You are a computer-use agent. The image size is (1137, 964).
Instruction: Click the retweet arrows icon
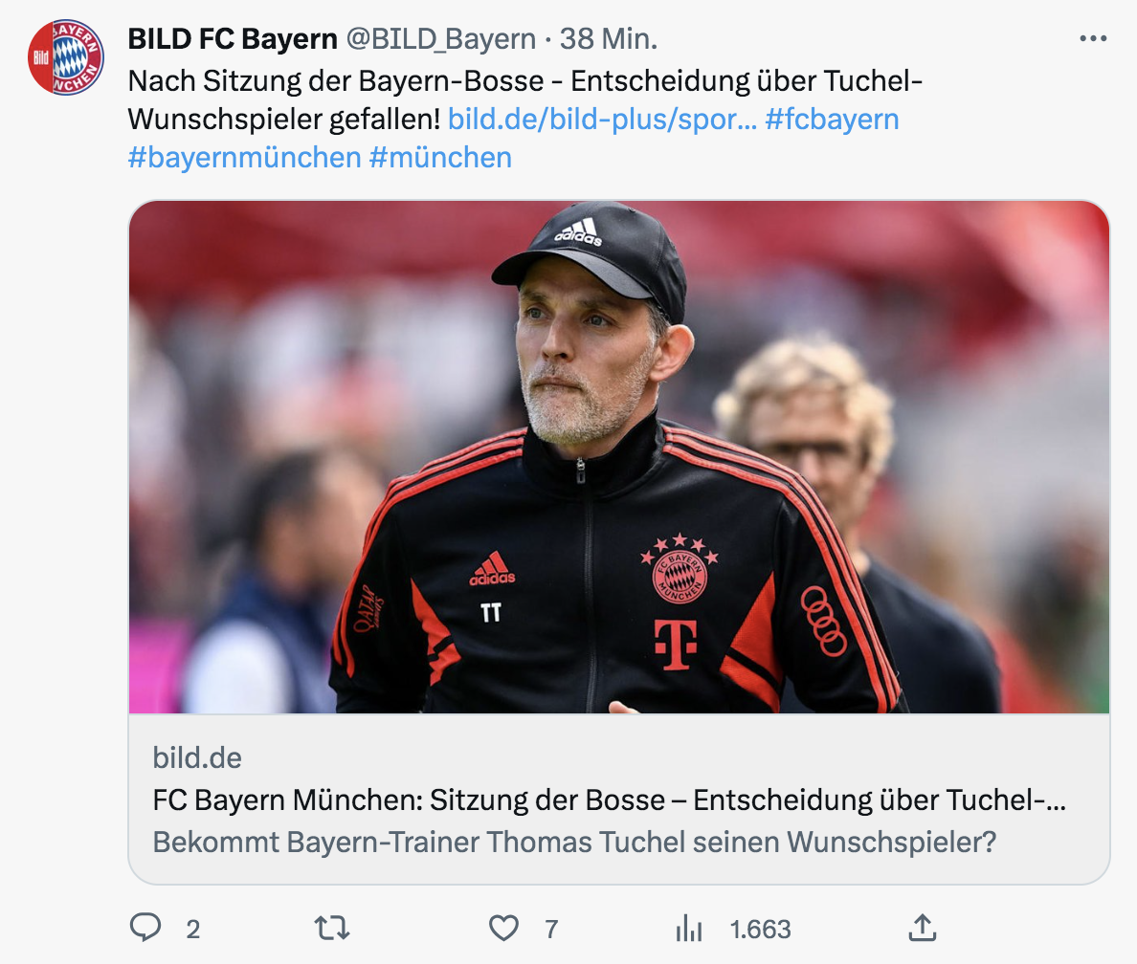(332, 928)
